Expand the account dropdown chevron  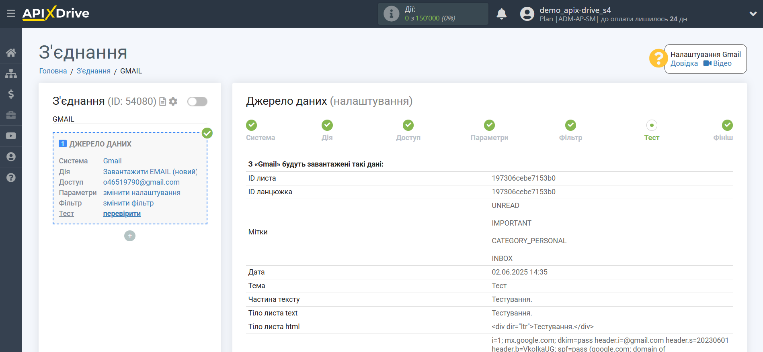coord(753,14)
